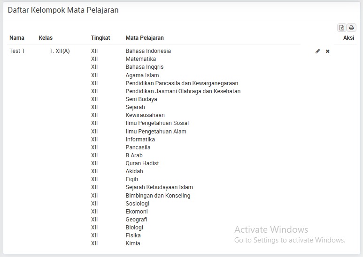Select Bahasa Indonesia subject
This screenshot has width=363, height=257.
(x=148, y=51)
